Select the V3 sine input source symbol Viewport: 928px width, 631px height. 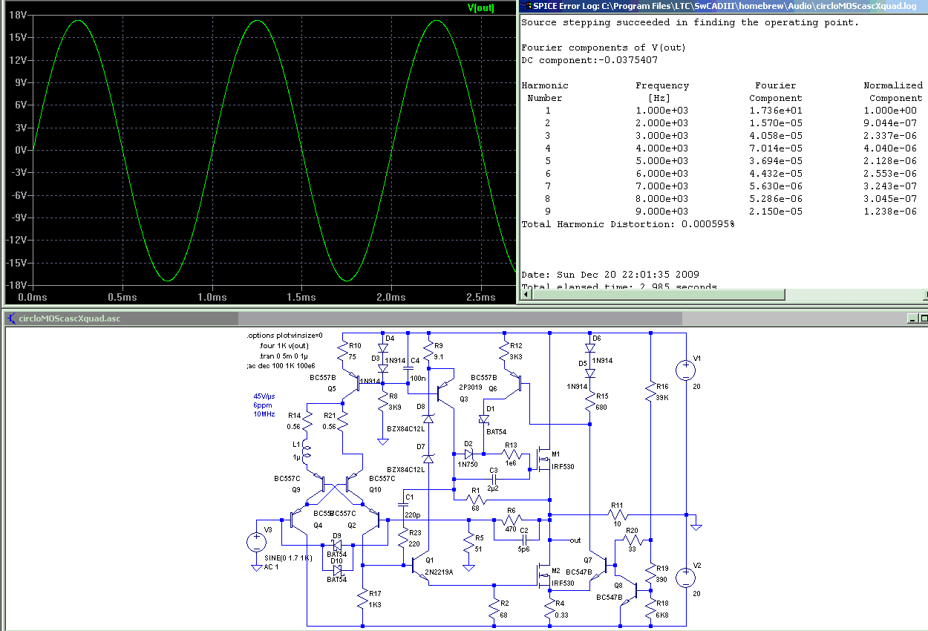tap(257, 542)
